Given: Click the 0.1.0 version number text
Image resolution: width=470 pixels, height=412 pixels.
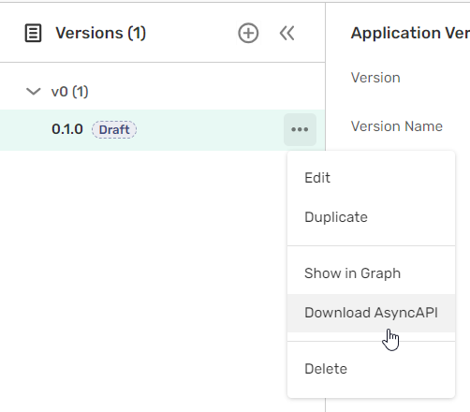Looking at the screenshot, I should [67, 129].
